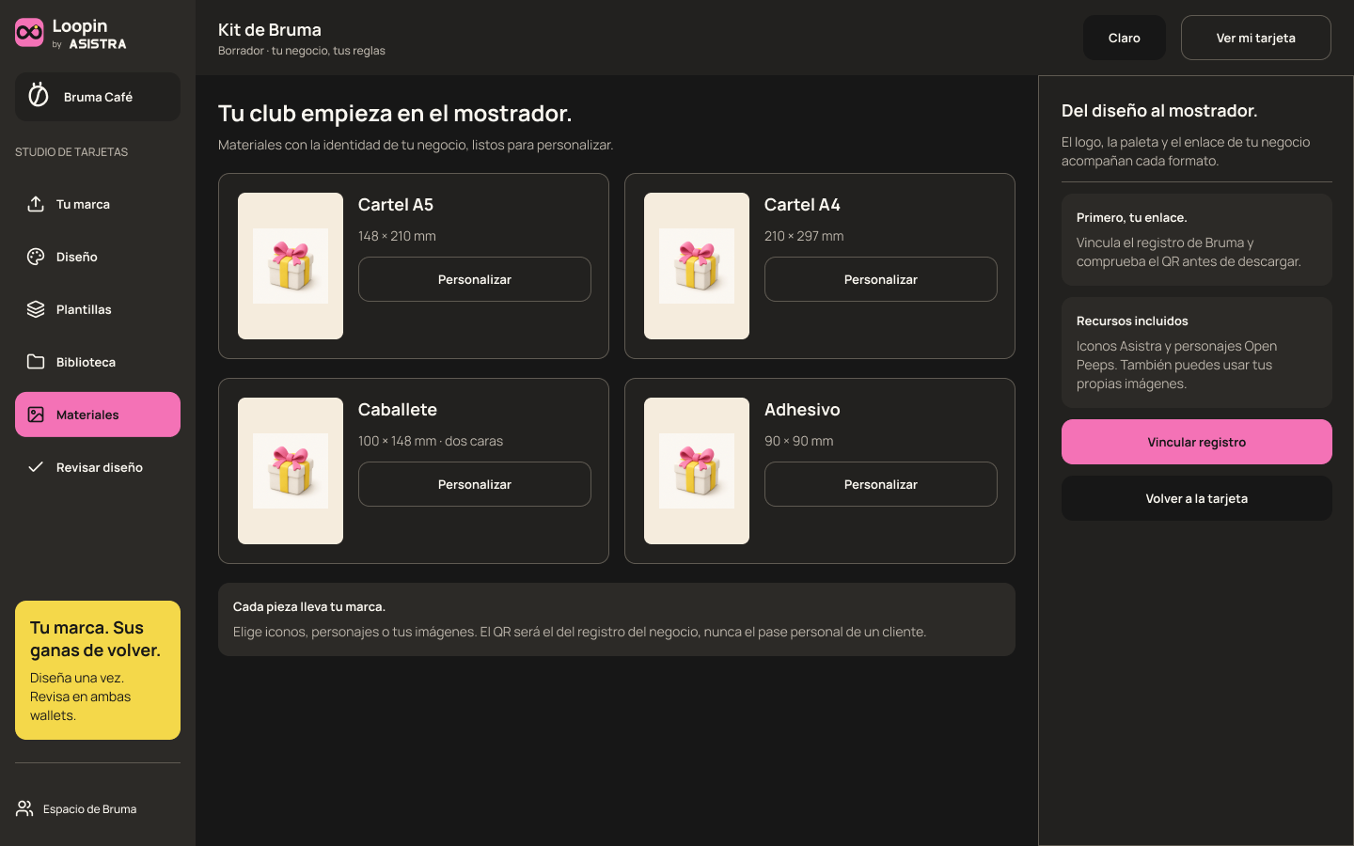1354x846 pixels.
Task: Open Diseño via the palette icon
Action: 36,257
